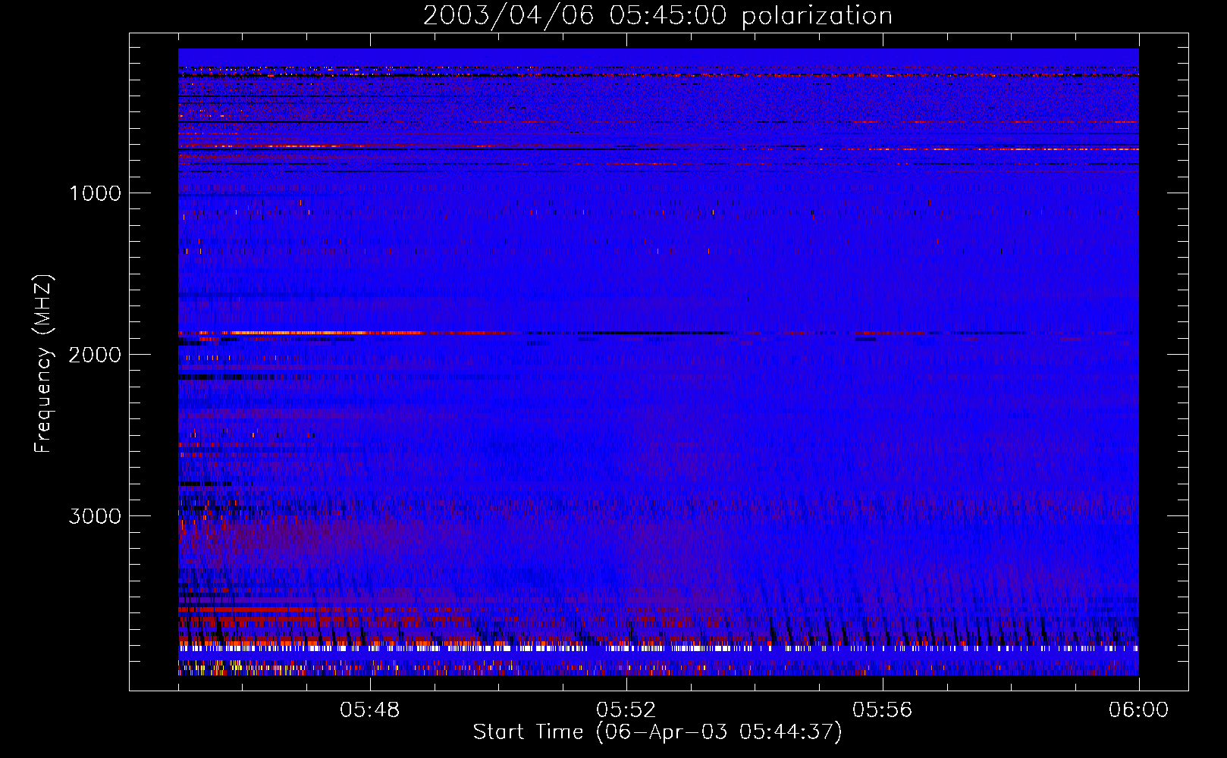Click the 06:00 time tick label
Image resolution: width=1227 pixels, height=758 pixels.
1139,709
